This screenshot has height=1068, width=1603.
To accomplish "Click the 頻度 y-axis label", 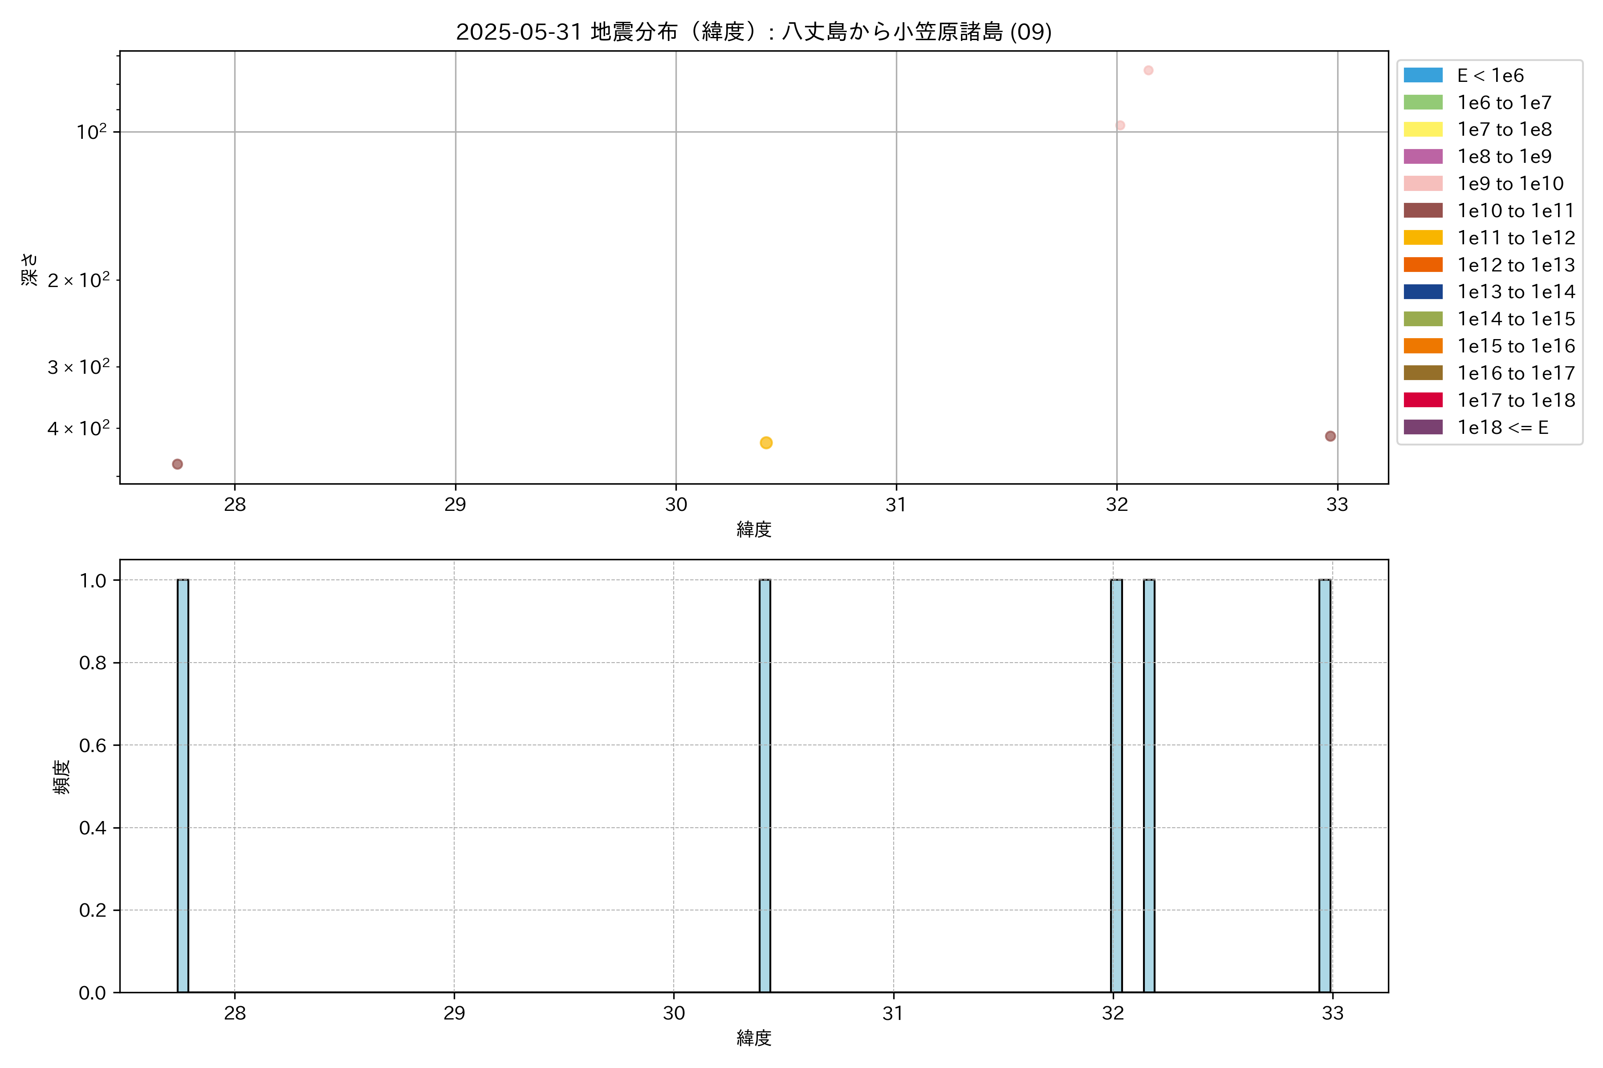I will click(61, 777).
